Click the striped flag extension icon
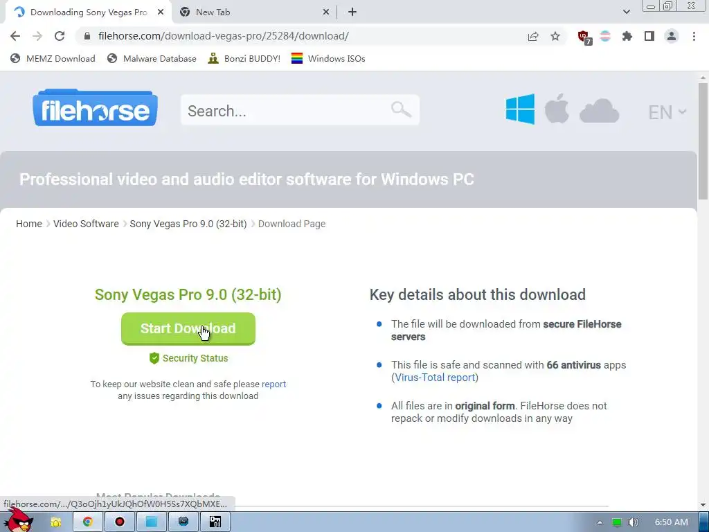This screenshot has height=532, width=709. pos(605,36)
